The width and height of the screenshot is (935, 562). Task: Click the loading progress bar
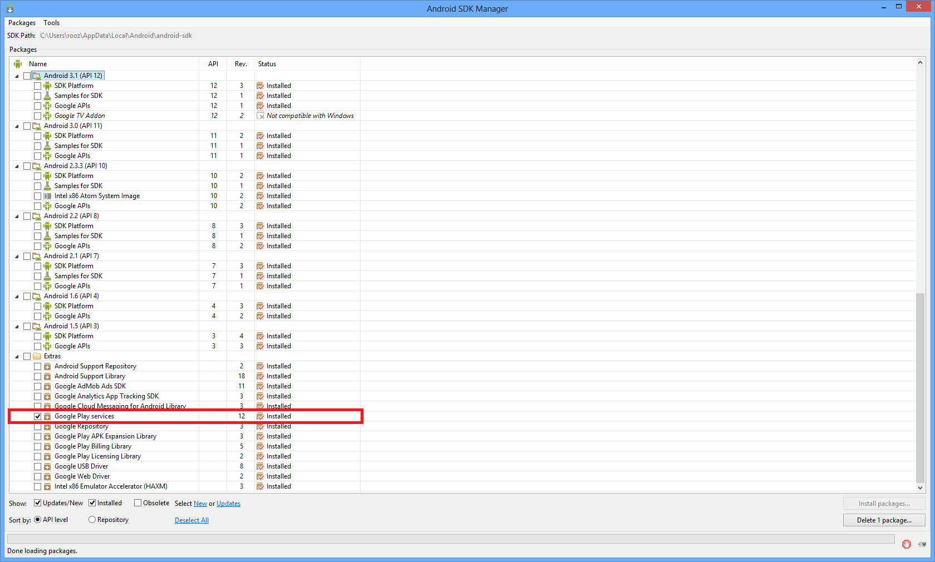pyautogui.click(x=451, y=539)
